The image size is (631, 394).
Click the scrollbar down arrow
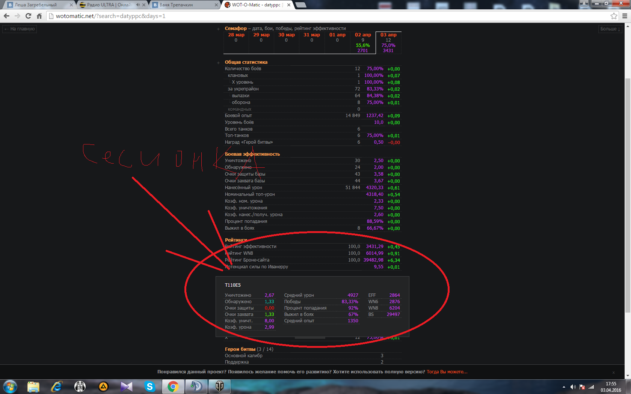pos(628,376)
